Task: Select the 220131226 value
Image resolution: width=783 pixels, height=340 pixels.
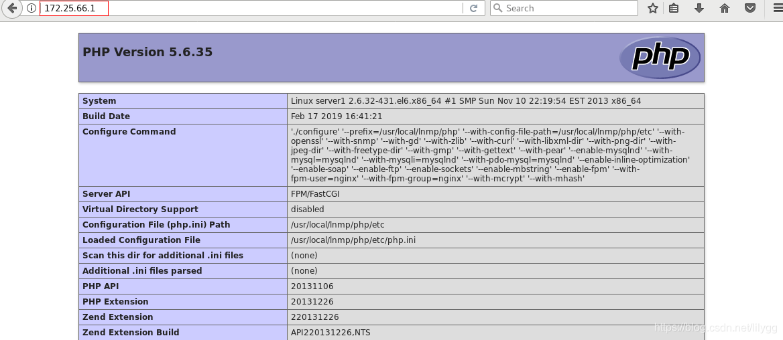Action: (x=315, y=317)
